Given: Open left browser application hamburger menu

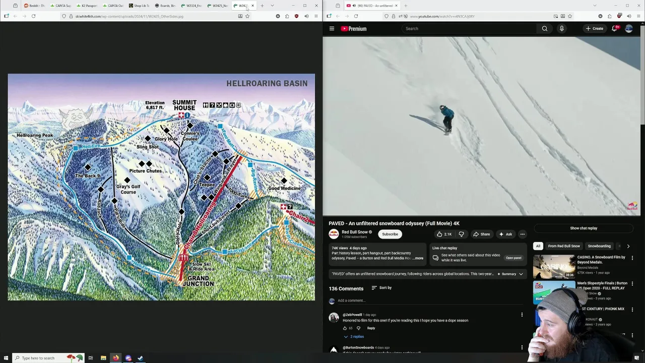Looking at the screenshot, I should pos(316,16).
